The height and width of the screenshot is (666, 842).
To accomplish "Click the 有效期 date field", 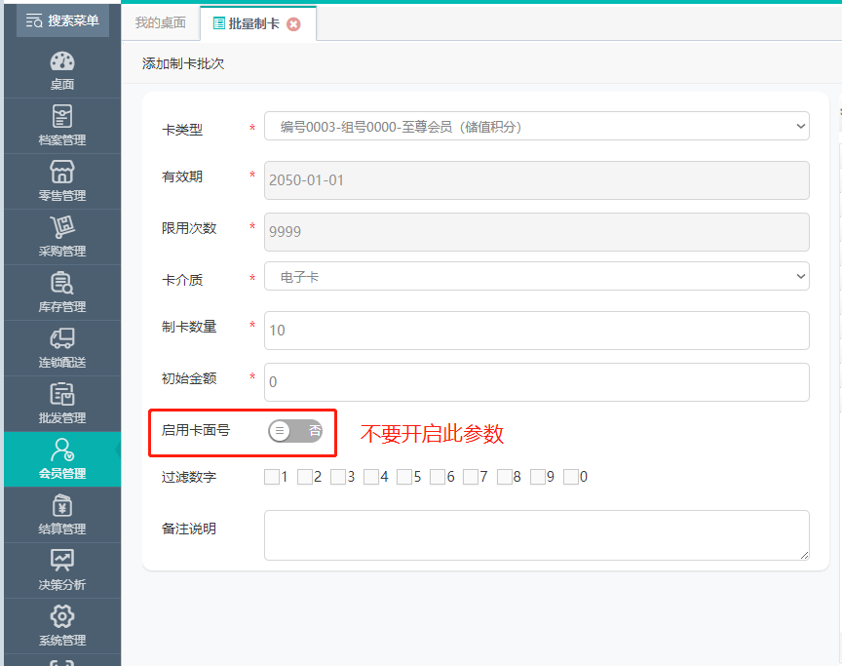I will click(536, 180).
